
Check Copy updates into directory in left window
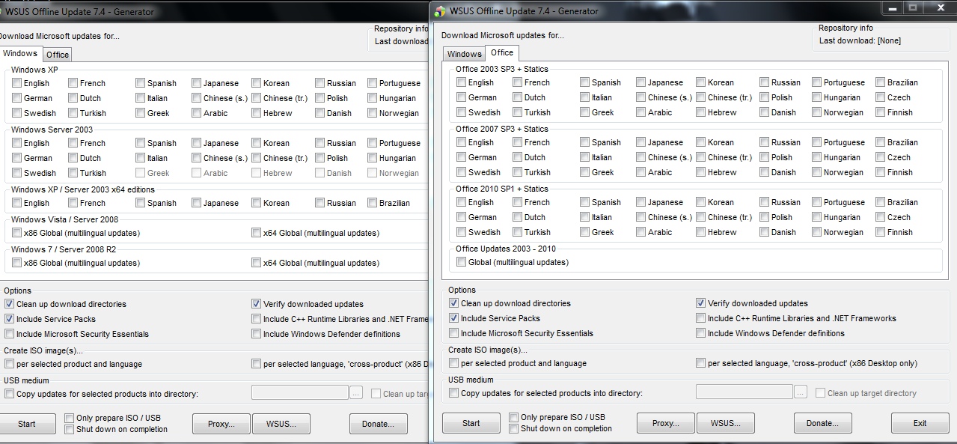[10, 394]
